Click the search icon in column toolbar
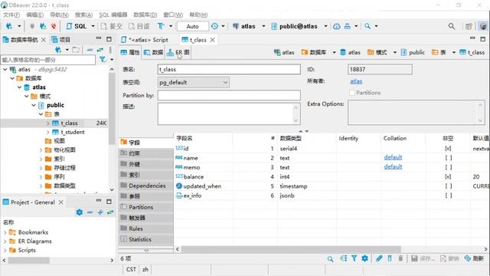 pyautogui.click(x=330, y=258)
